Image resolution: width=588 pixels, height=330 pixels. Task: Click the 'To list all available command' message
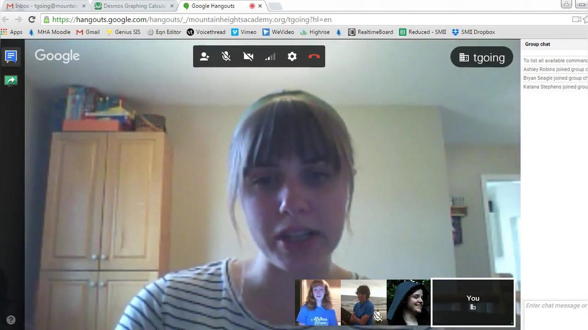[x=555, y=61]
